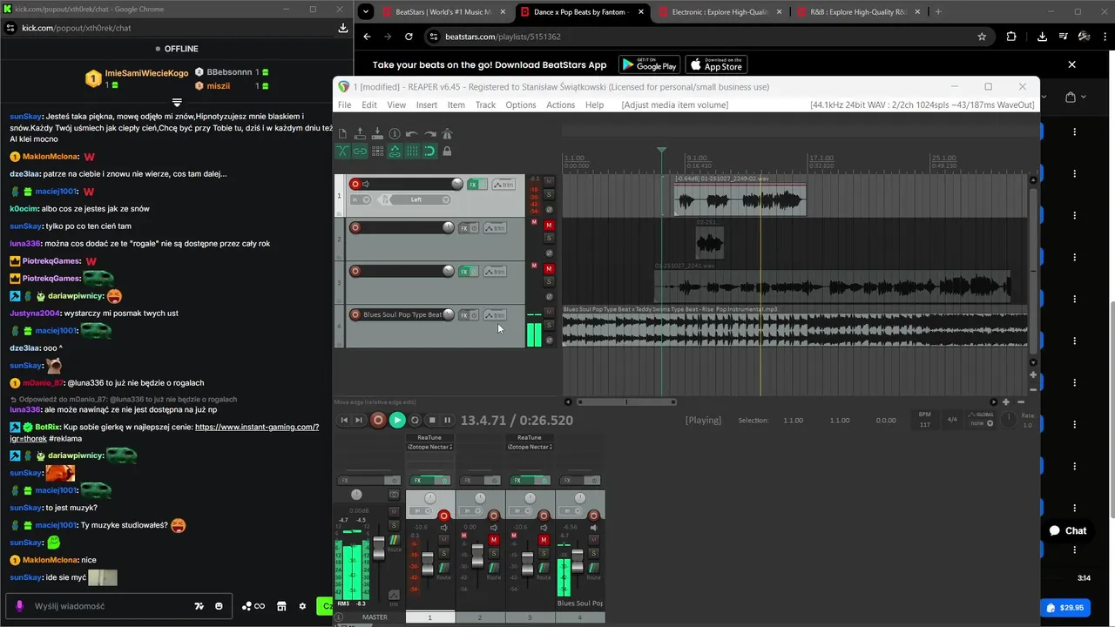The image size is (1115, 627).
Task: Click the $29.95 price button on BeatStars
Action: click(1065, 608)
